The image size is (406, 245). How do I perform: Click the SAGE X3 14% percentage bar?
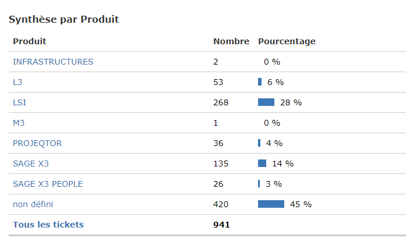click(x=262, y=164)
